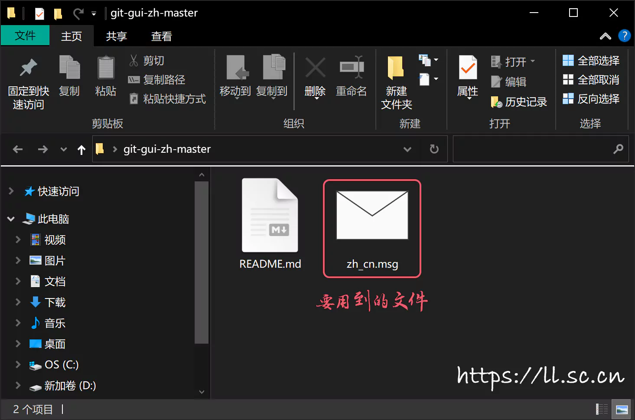Click the red X Delete icon
The height and width of the screenshot is (420, 635).
[x=315, y=68]
